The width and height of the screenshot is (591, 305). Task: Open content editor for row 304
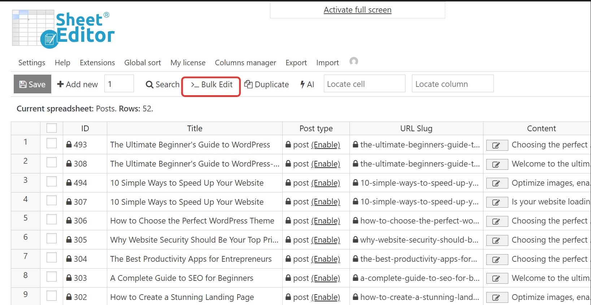pyautogui.click(x=497, y=260)
